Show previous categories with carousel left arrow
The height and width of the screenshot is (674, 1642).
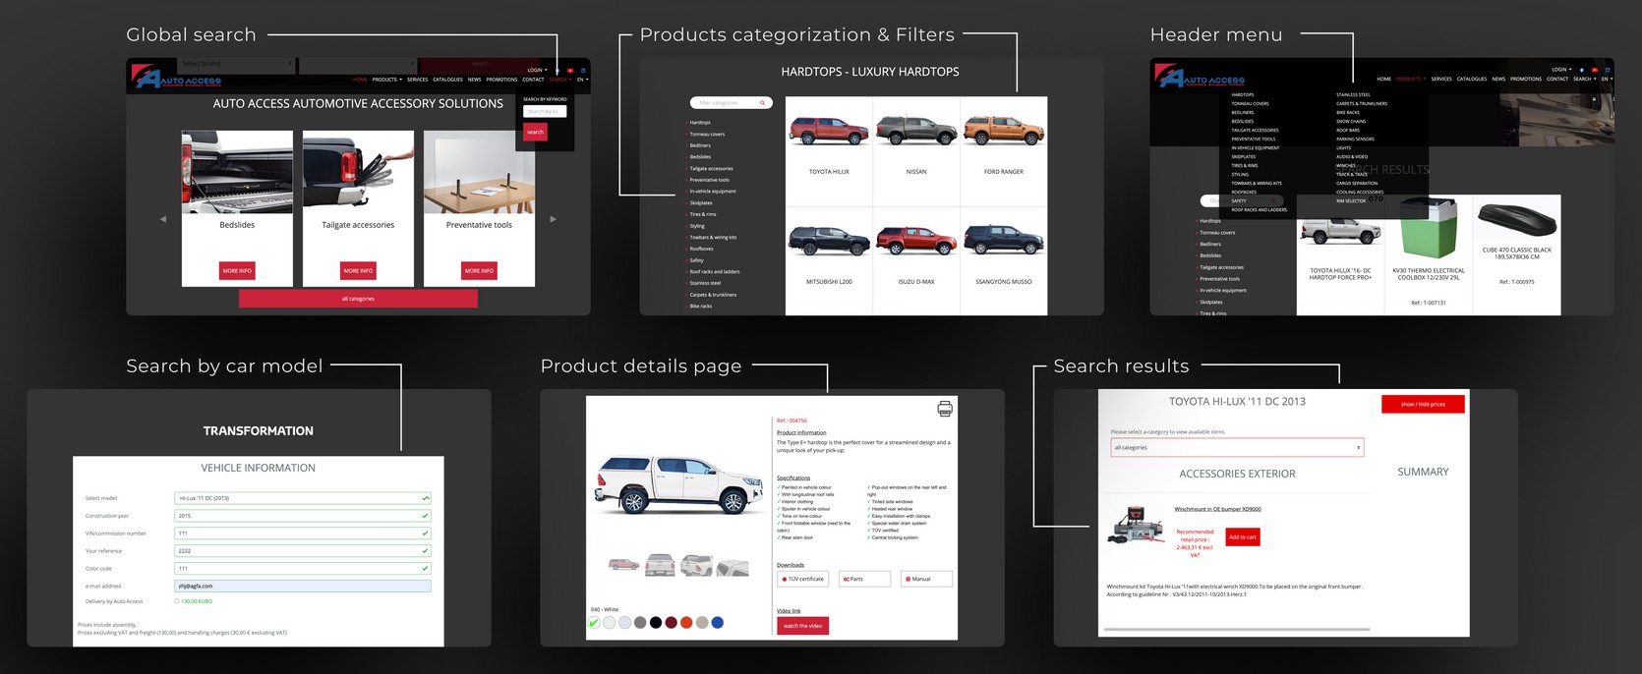click(163, 219)
